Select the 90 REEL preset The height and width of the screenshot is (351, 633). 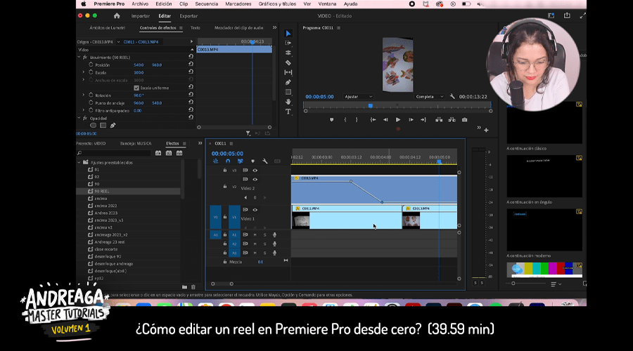[101, 191]
